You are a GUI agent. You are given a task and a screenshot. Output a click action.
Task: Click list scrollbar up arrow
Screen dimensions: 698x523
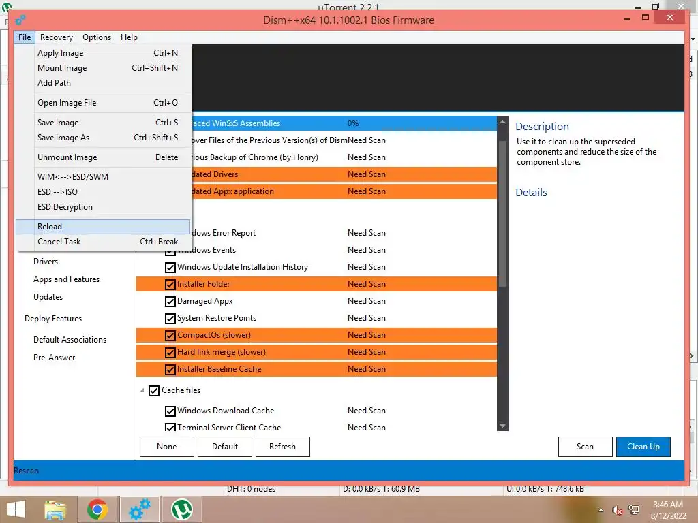[502, 121]
